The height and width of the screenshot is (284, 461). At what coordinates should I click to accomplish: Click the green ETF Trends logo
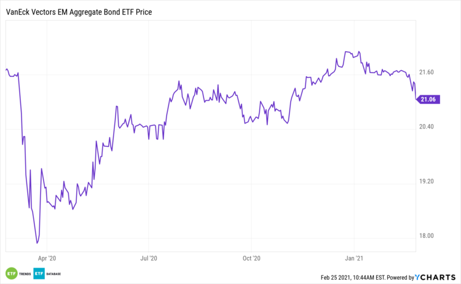coord(11,273)
